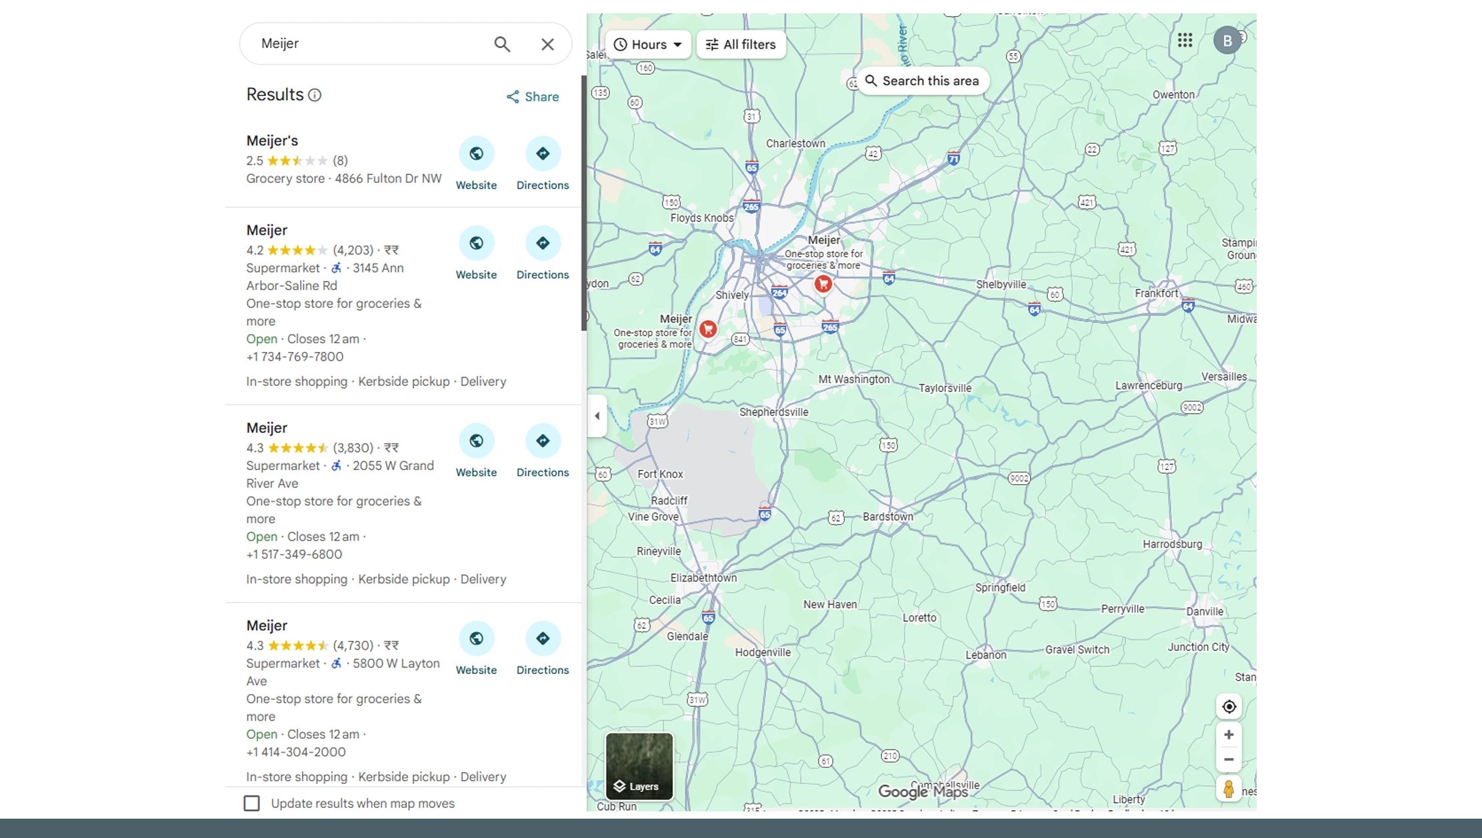Collapse the results side panel
This screenshot has height=838, width=1482.
[597, 415]
